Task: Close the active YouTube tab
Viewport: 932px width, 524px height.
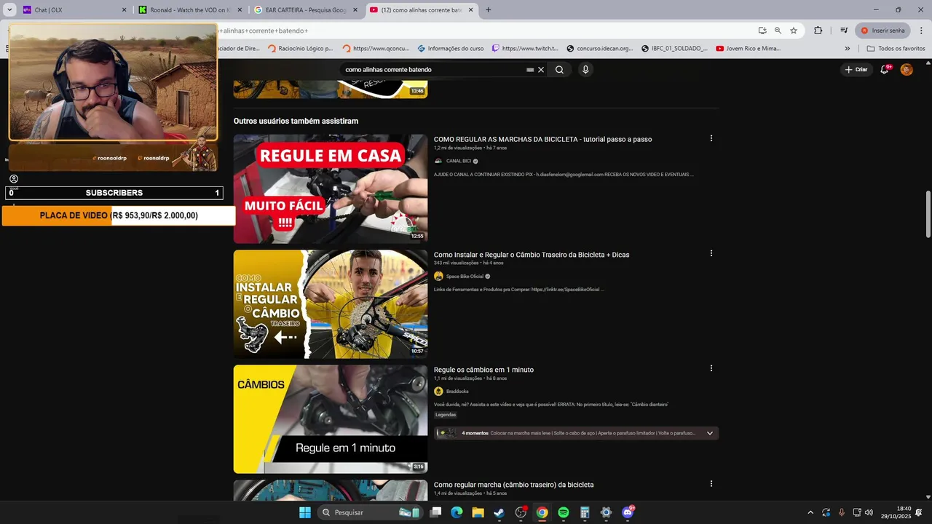Action: coord(471,10)
